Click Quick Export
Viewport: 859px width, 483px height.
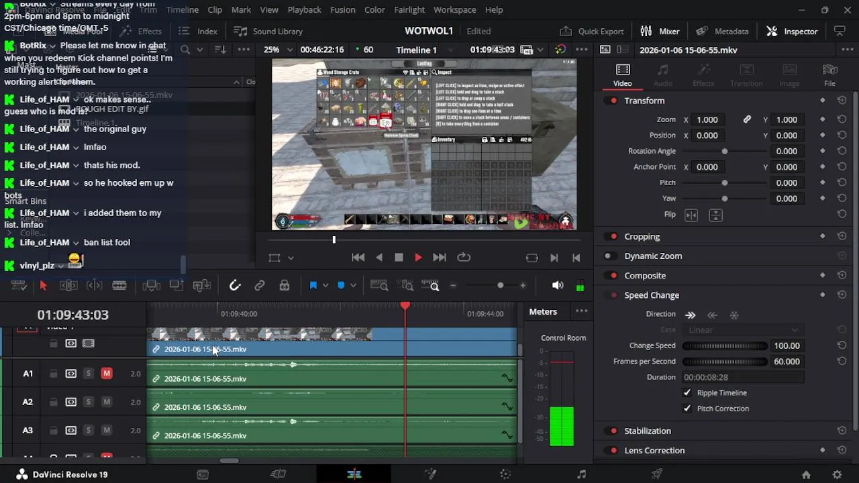click(x=592, y=32)
